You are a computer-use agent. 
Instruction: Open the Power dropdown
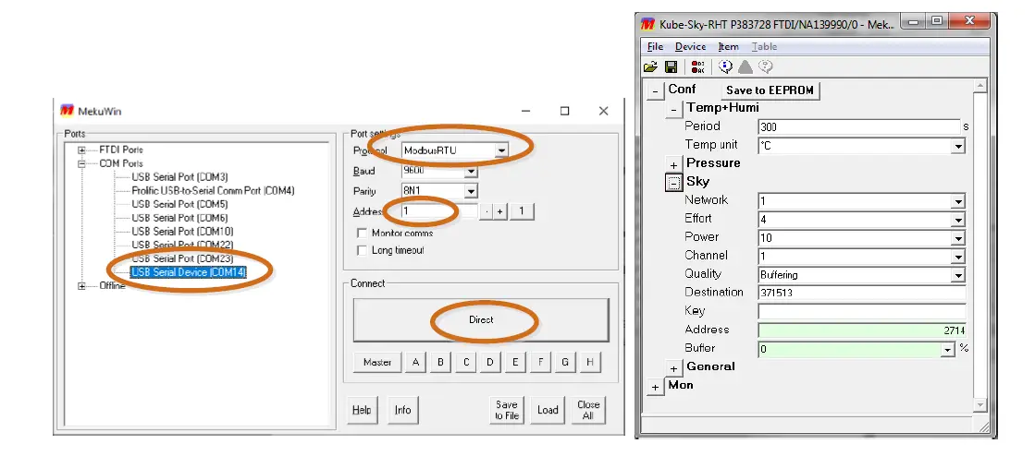(x=958, y=238)
